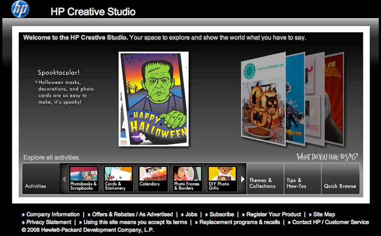Click the Halloween masks description link
The height and width of the screenshot is (236, 381).
click(x=65, y=92)
